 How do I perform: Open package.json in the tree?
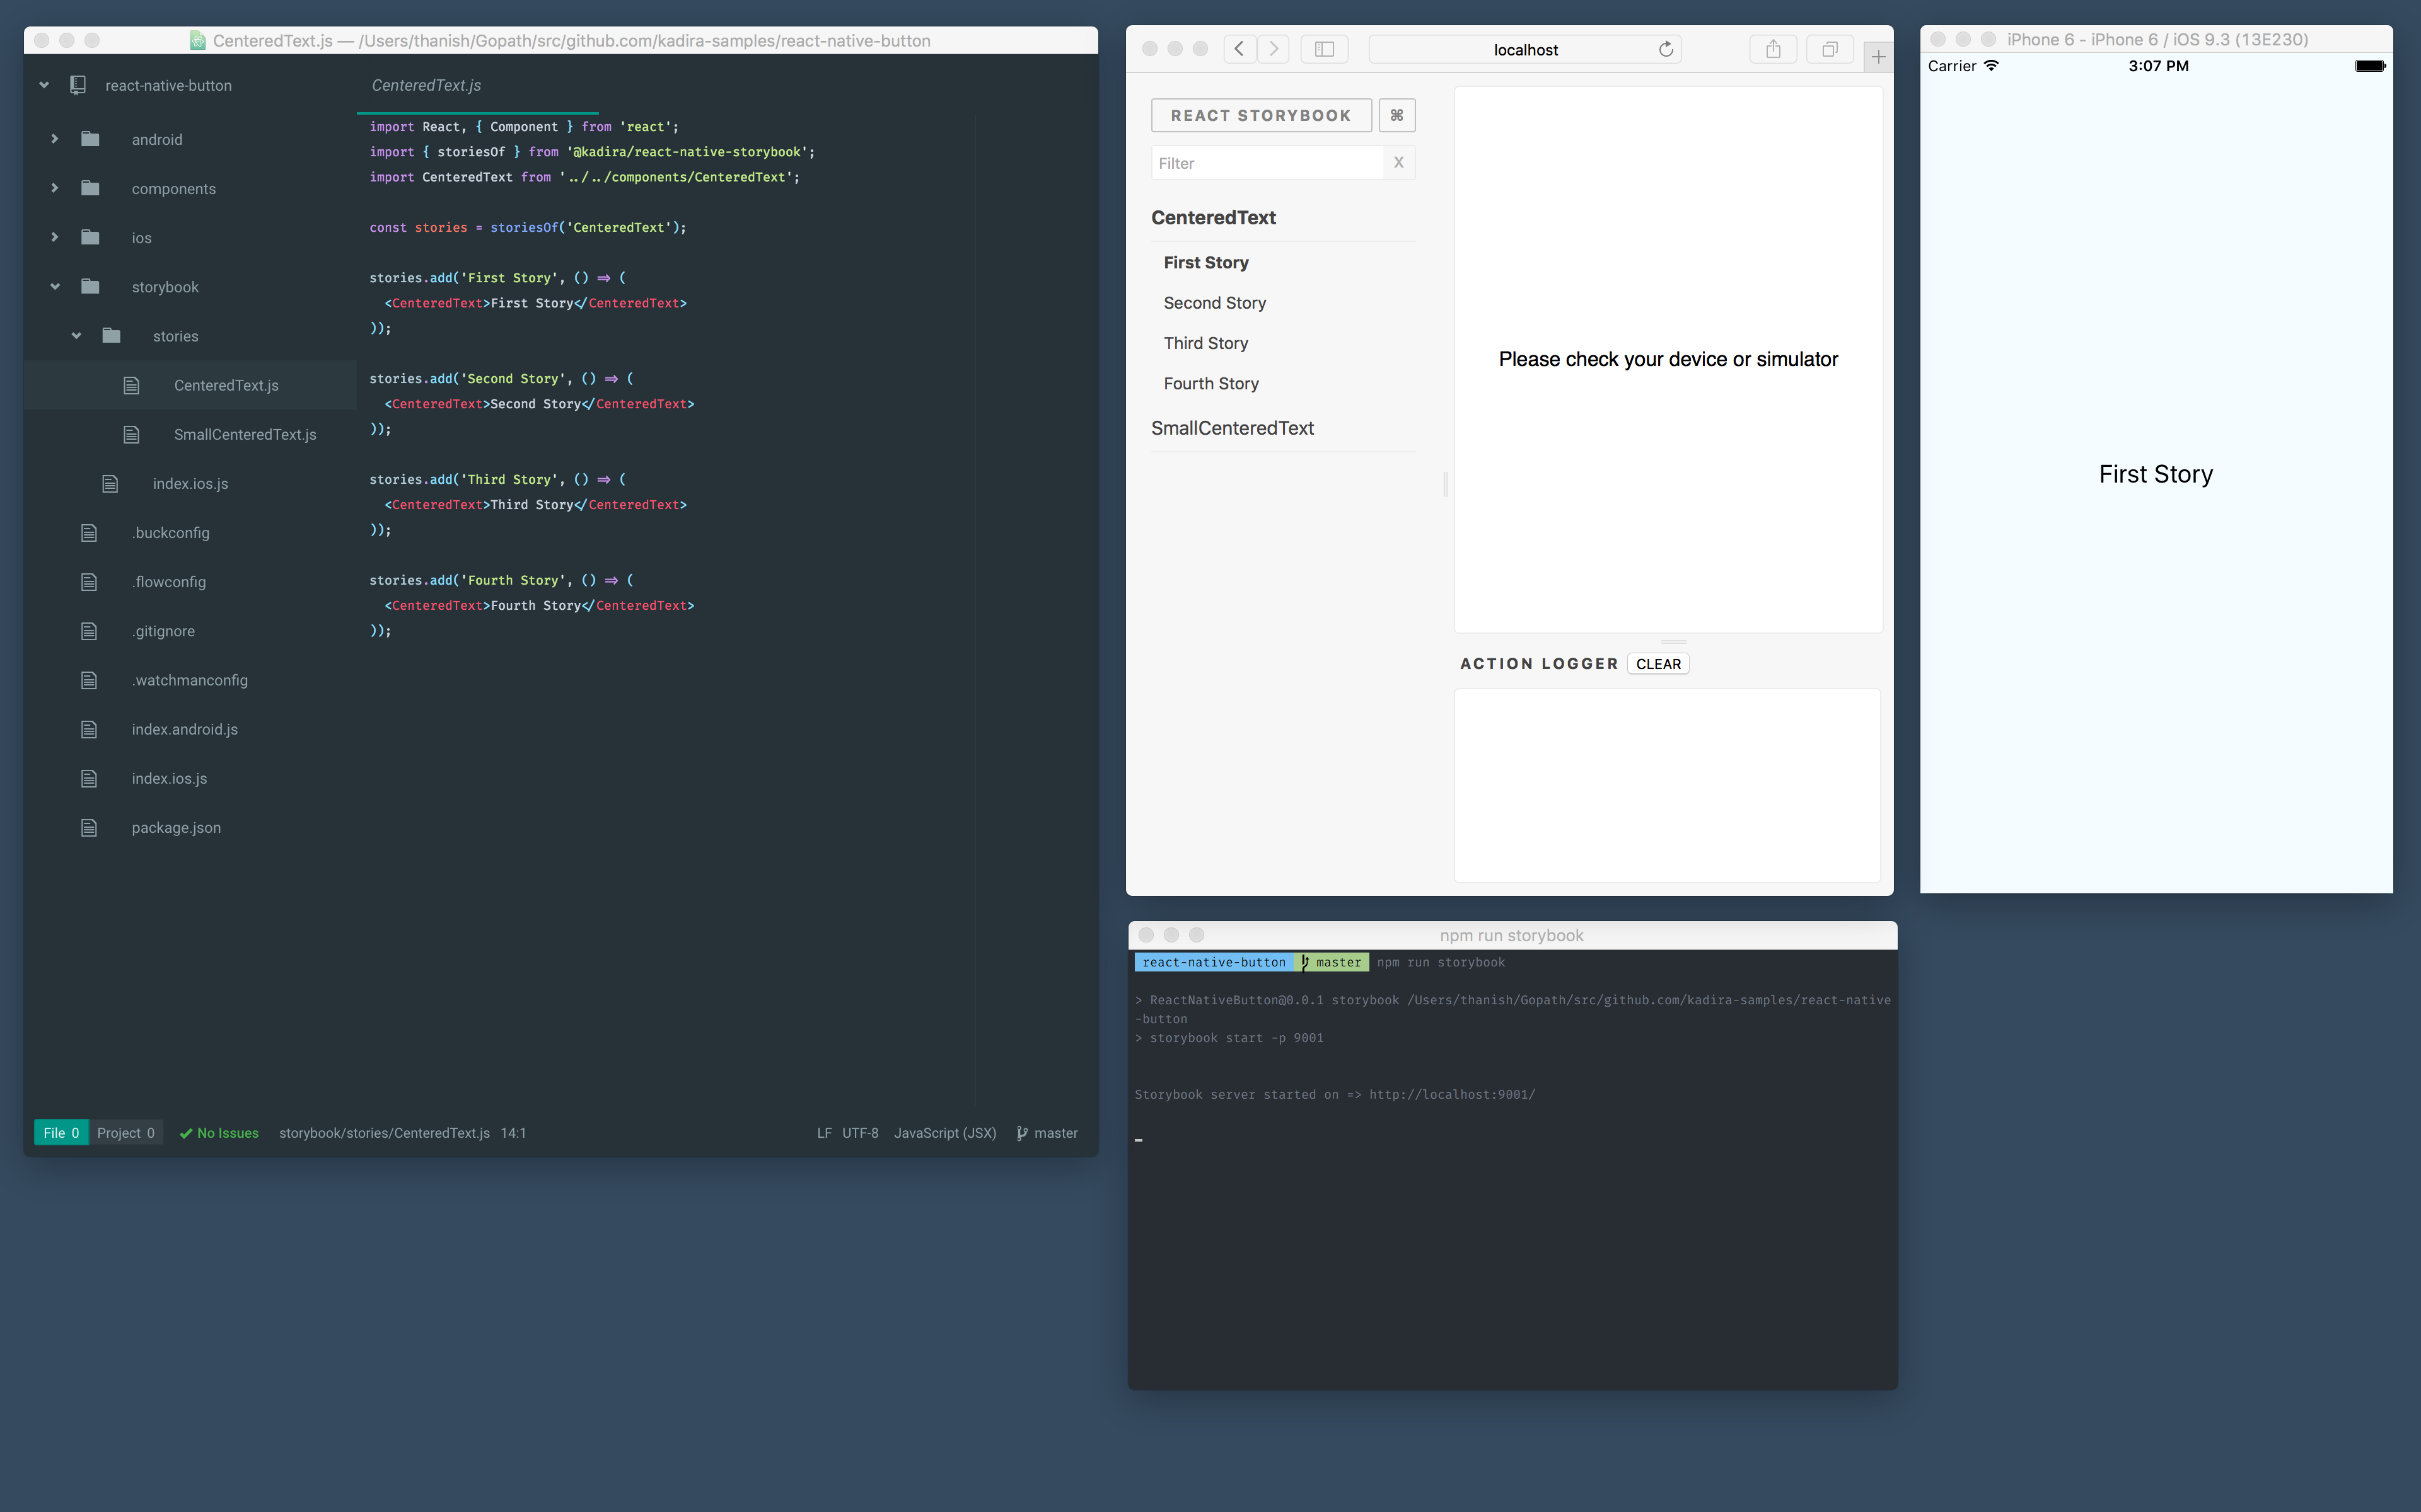pyautogui.click(x=176, y=828)
